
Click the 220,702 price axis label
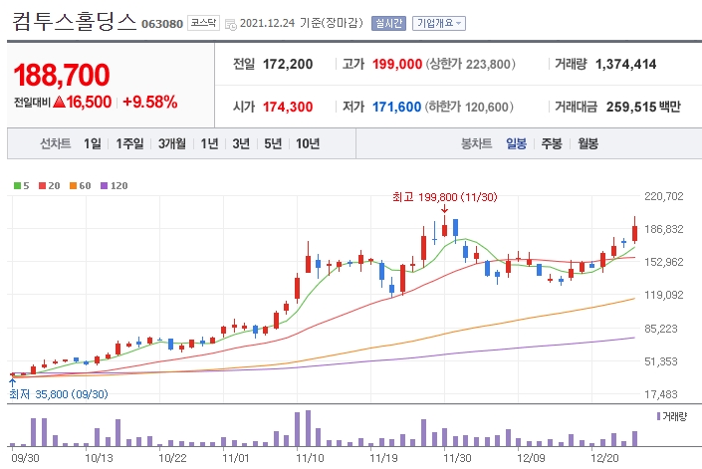point(664,196)
